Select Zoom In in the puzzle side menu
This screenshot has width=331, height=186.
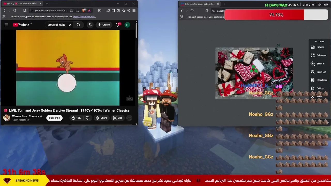pyautogui.click(x=318, y=64)
